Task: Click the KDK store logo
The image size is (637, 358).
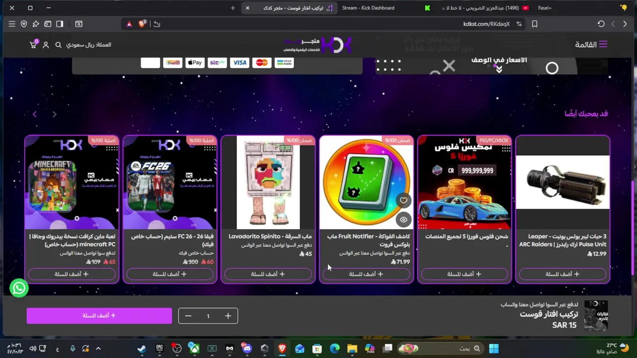Action: click(318, 45)
